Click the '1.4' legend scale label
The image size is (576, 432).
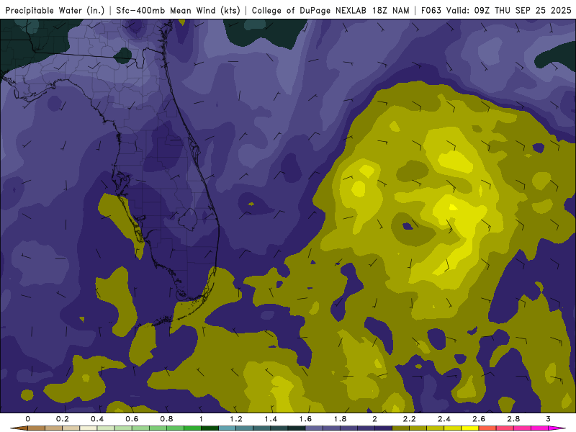tap(271, 419)
